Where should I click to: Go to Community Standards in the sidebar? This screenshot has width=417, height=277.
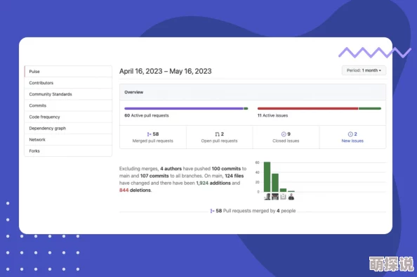point(68,94)
